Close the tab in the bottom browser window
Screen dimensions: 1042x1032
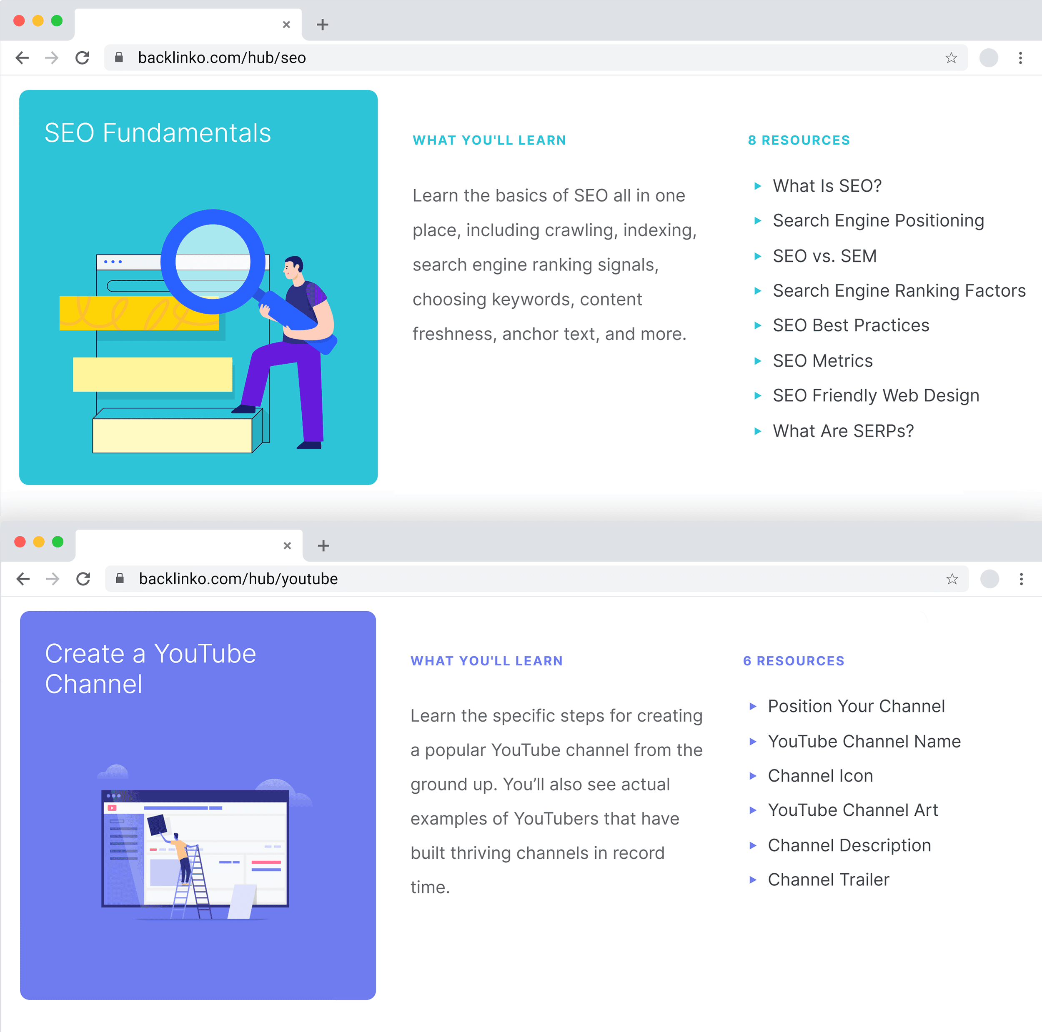coord(287,545)
